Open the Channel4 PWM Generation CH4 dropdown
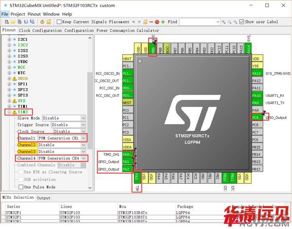 coord(83,158)
